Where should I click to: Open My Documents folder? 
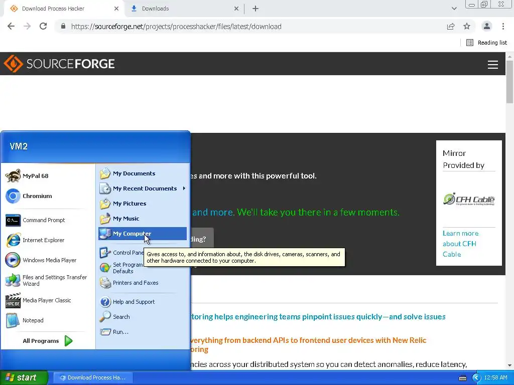(142, 173)
